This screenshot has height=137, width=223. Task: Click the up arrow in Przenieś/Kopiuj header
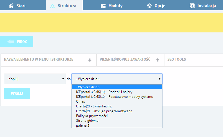coord(158,60)
